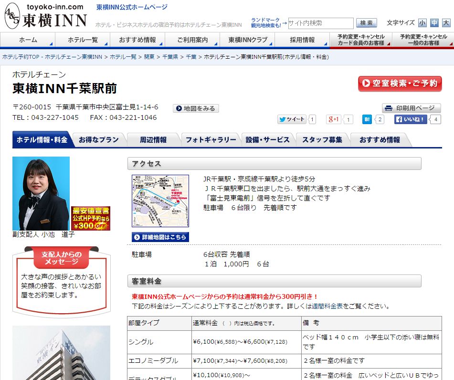
Task: Click the 空室検索・ご予約 button
Action: tap(400, 84)
